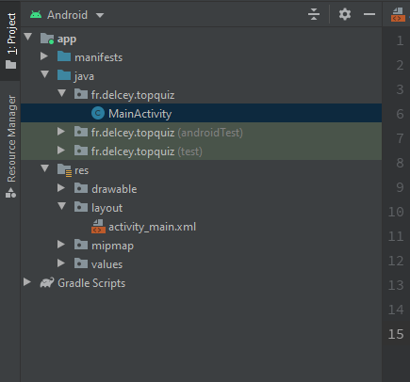410x382 pixels.
Task: Open the Resource Manager side tab
Action: point(10,146)
